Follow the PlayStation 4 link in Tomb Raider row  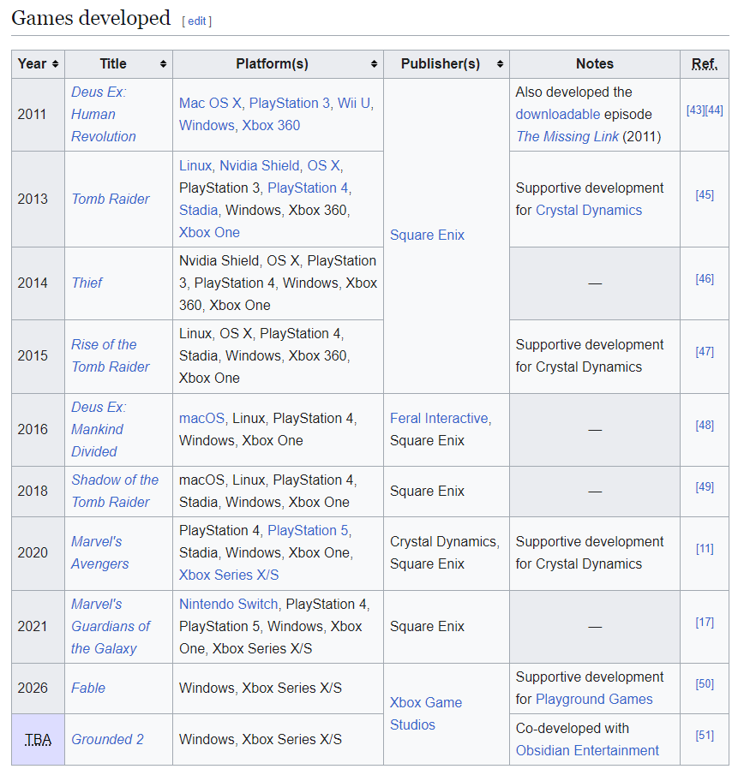308,188
